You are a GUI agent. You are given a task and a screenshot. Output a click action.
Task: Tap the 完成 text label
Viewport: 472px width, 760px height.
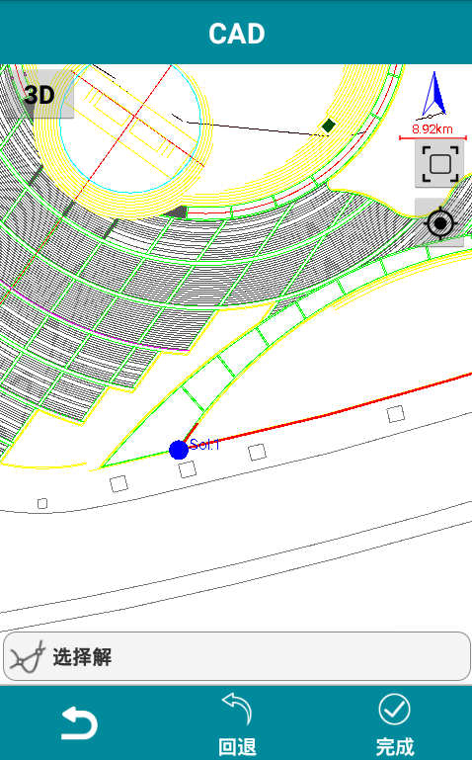(395, 746)
